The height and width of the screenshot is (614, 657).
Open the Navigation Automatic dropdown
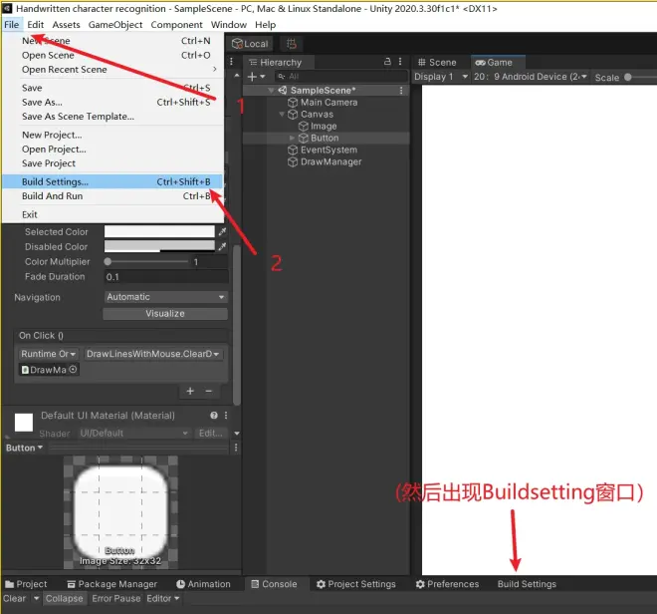[x=165, y=297]
